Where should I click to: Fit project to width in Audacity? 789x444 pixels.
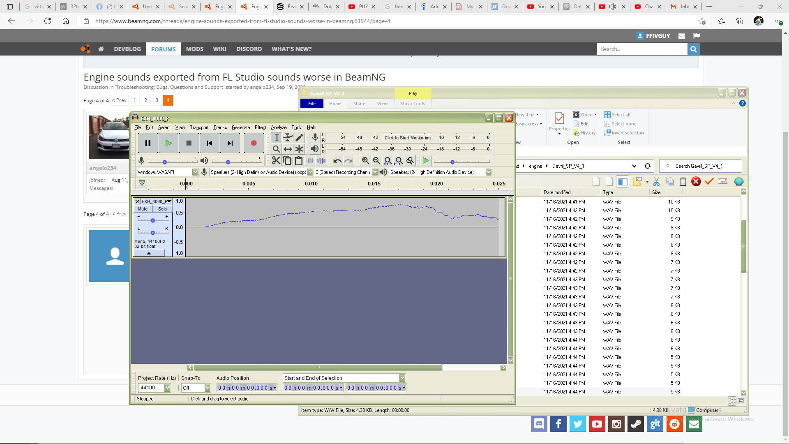tap(399, 161)
